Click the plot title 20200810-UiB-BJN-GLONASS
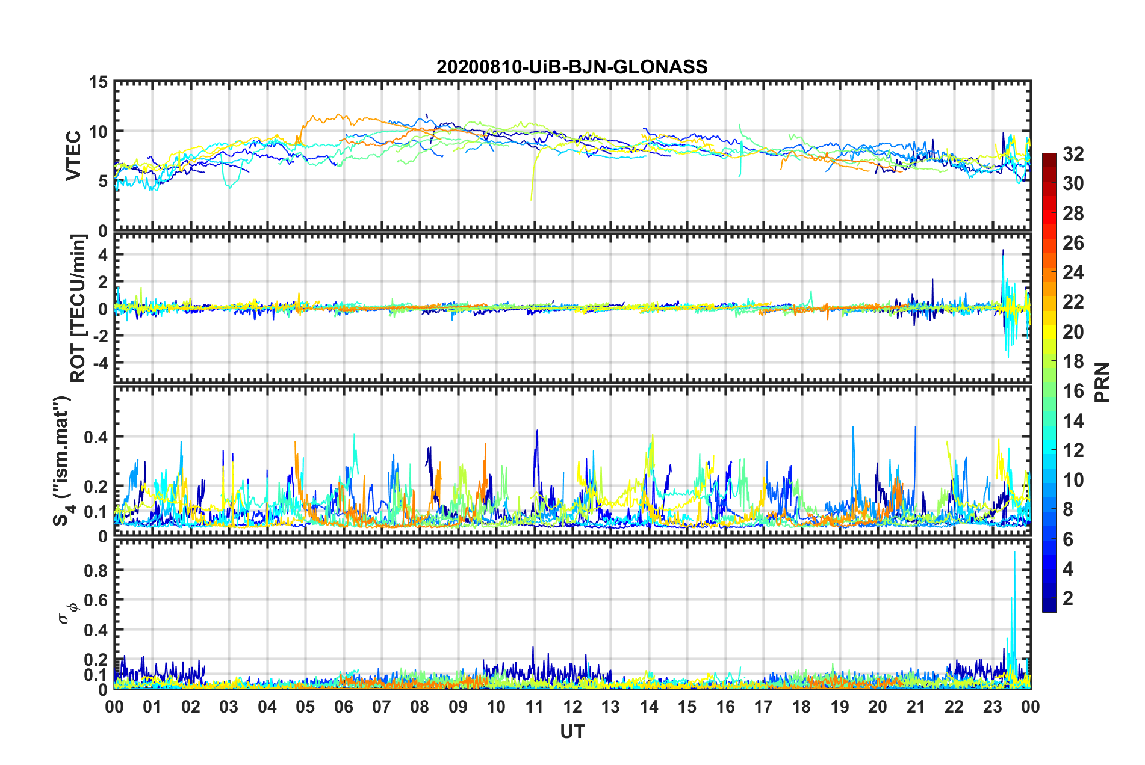The image size is (1145, 765). (572, 67)
